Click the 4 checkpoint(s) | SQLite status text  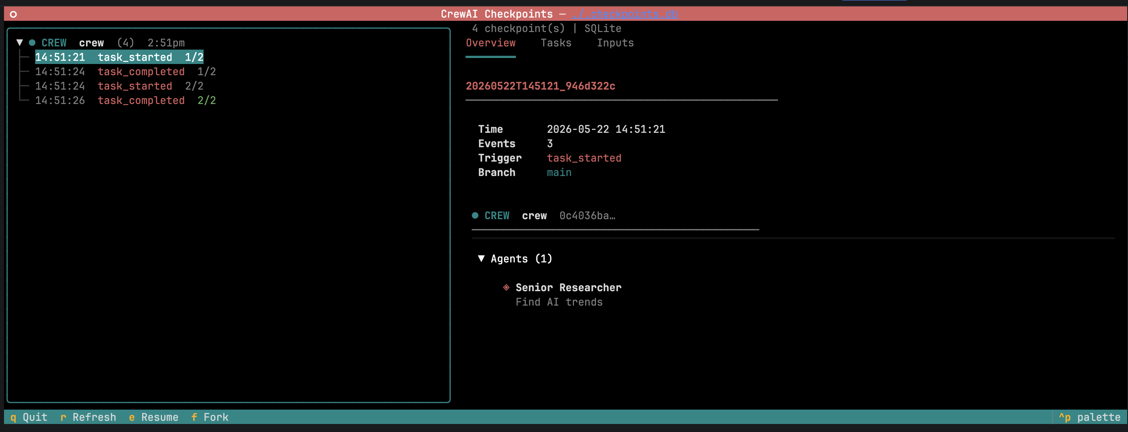(546, 28)
